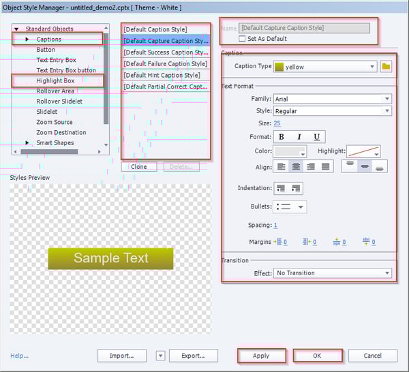Expand the Smart Shapes tree node
This screenshot has width=409, height=372.
point(27,143)
